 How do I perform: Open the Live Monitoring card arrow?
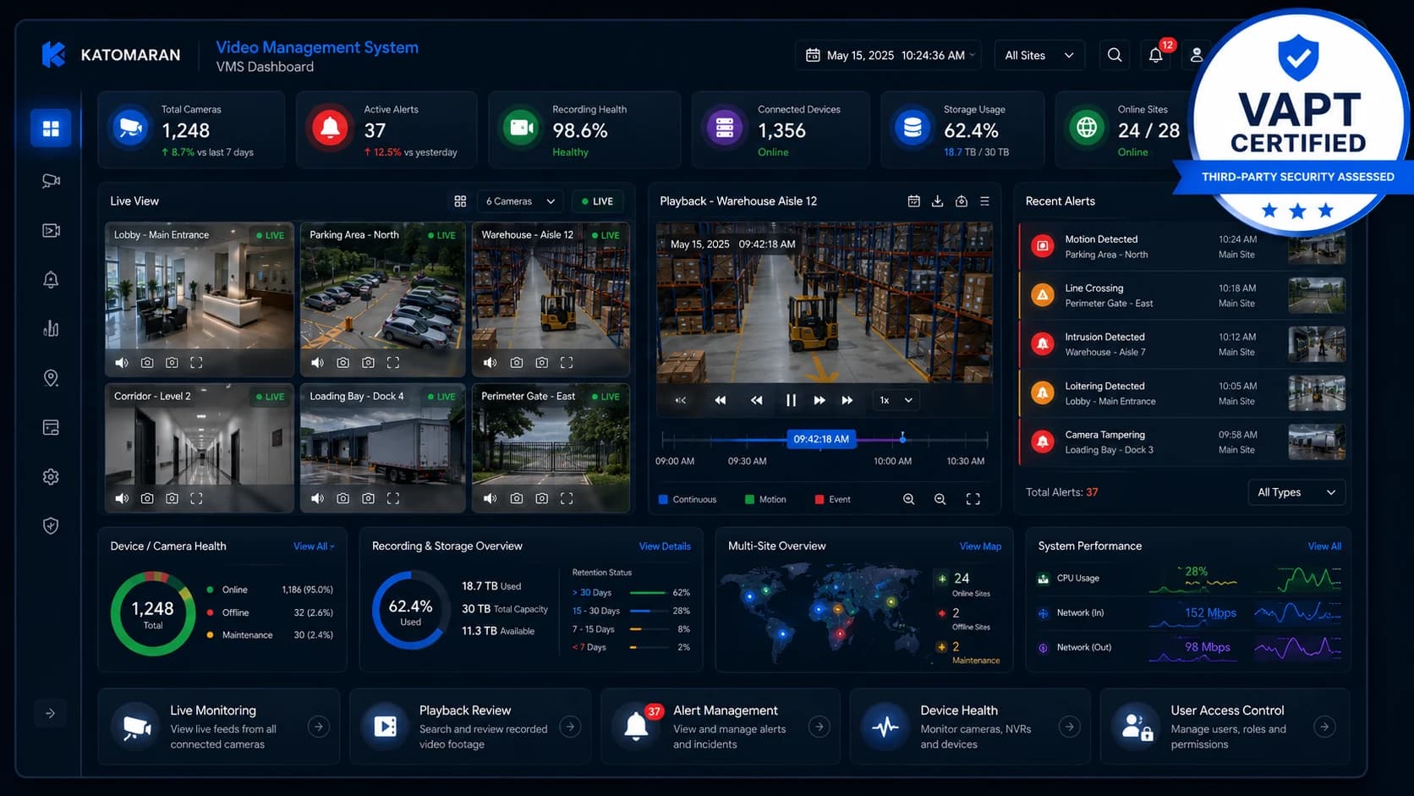[x=319, y=727]
